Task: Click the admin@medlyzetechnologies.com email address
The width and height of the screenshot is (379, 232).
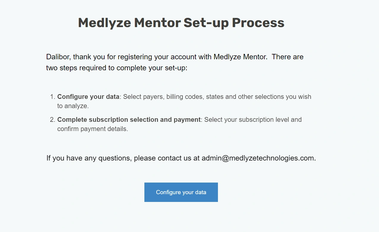Action: point(258,158)
